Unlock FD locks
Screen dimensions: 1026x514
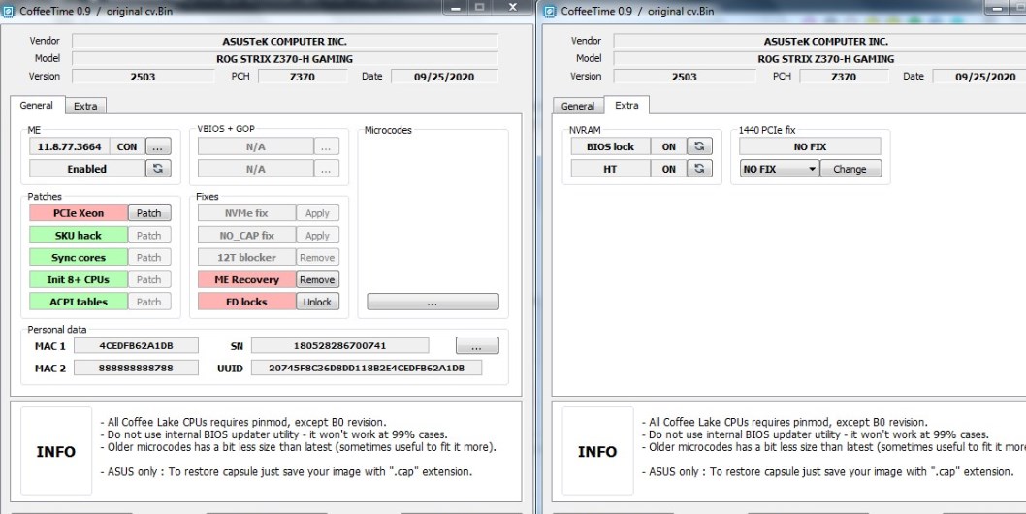(317, 302)
